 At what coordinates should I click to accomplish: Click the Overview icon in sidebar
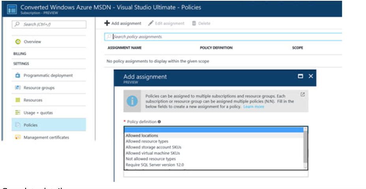click(x=18, y=42)
